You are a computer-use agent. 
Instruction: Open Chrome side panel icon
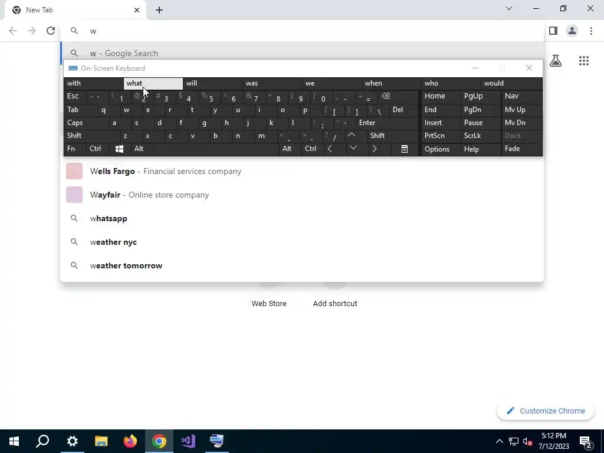coord(553,31)
